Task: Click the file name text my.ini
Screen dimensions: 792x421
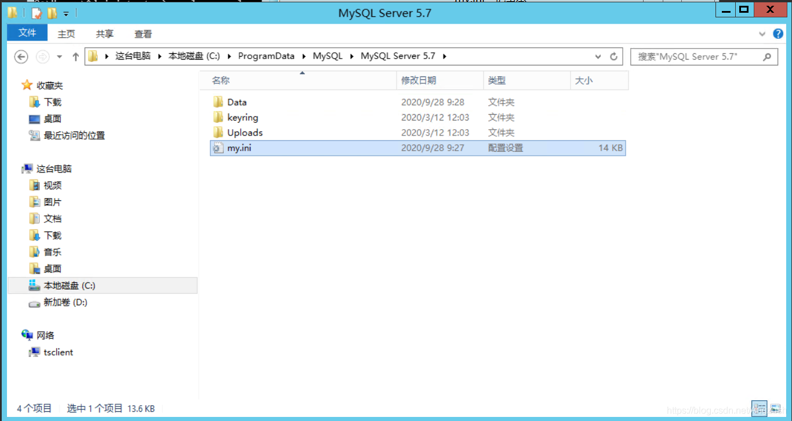Action: click(x=239, y=148)
